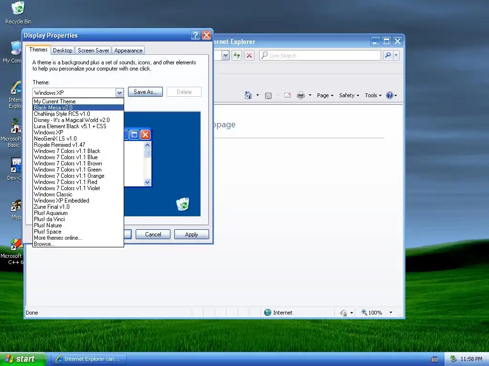The width and height of the screenshot is (489, 366).
Task: Open the zoom level dropdown arrow
Action: tap(391, 313)
